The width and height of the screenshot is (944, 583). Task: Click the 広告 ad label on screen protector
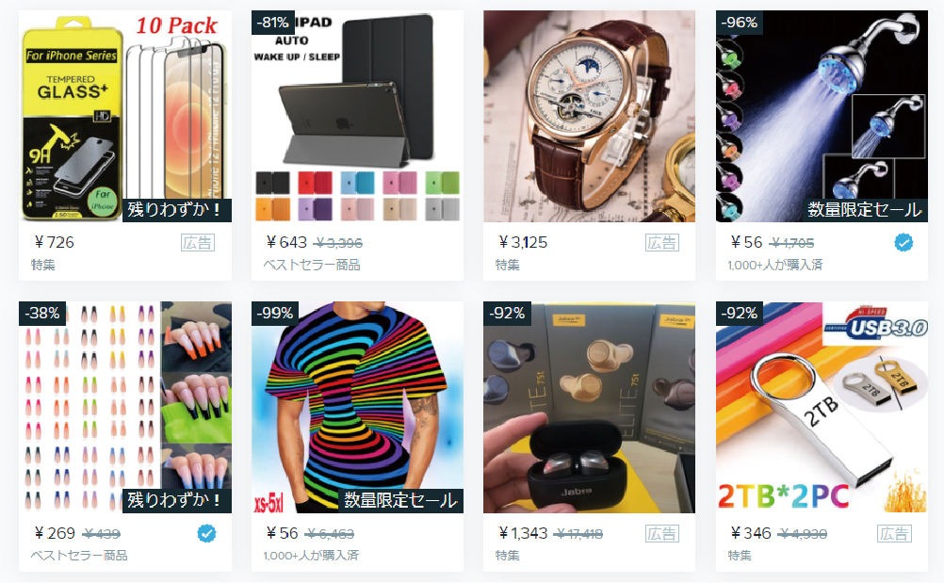198,242
